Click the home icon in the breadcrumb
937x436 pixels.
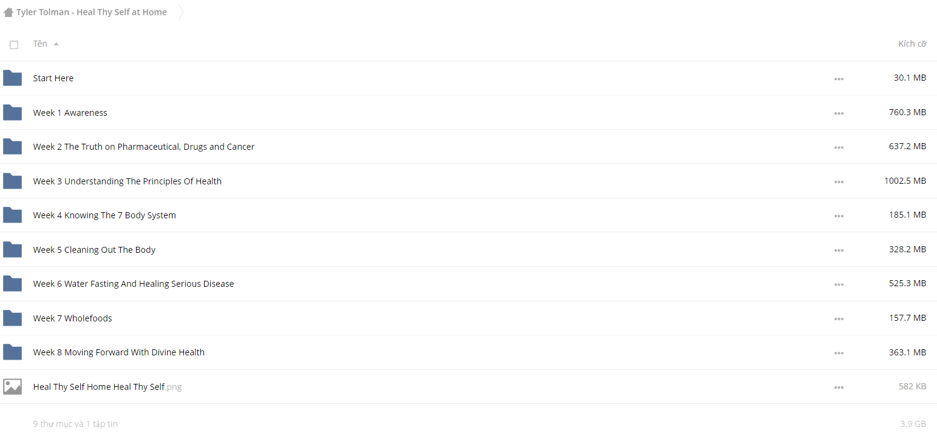coord(9,12)
